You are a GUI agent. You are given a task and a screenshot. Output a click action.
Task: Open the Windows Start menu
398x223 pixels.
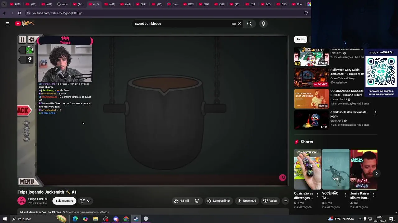coord(5,219)
